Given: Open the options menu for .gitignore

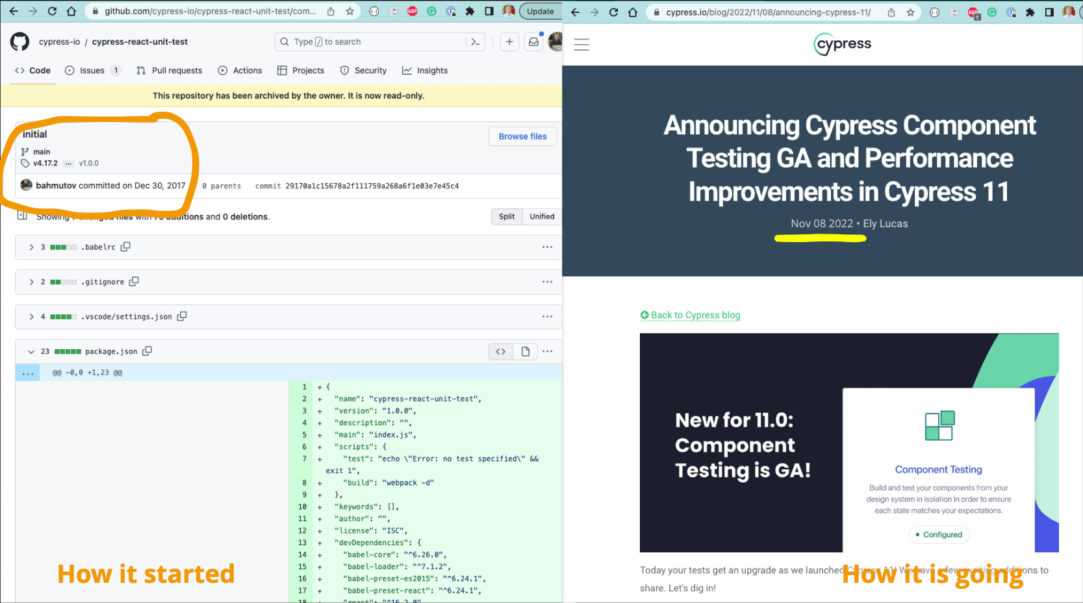Looking at the screenshot, I should pos(548,282).
